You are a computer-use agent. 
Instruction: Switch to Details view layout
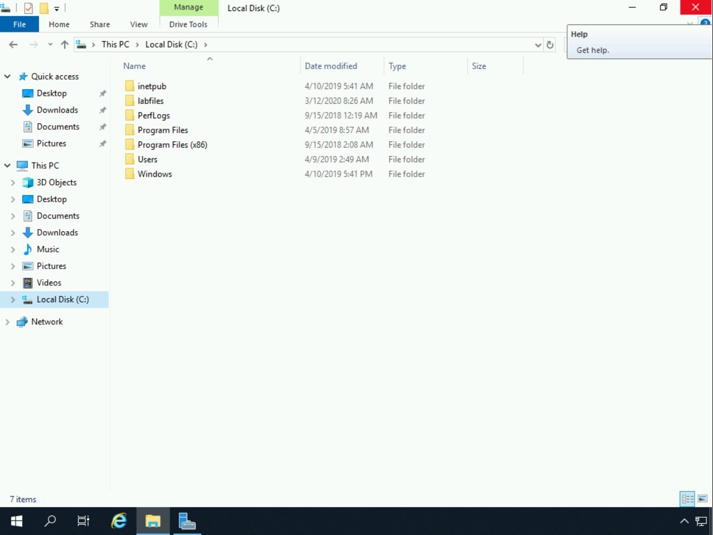tap(687, 499)
